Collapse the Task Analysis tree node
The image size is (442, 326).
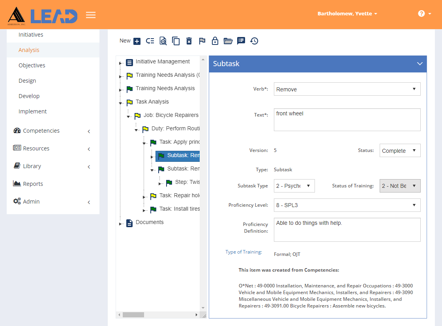point(120,103)
